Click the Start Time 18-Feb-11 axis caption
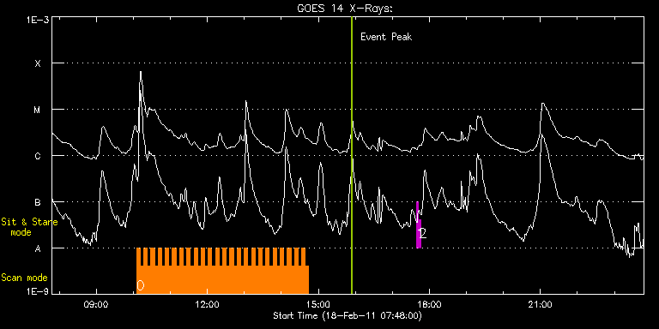 coord(348,315)
